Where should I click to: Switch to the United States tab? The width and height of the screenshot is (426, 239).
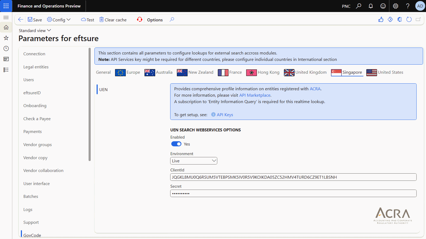[385, 72]
